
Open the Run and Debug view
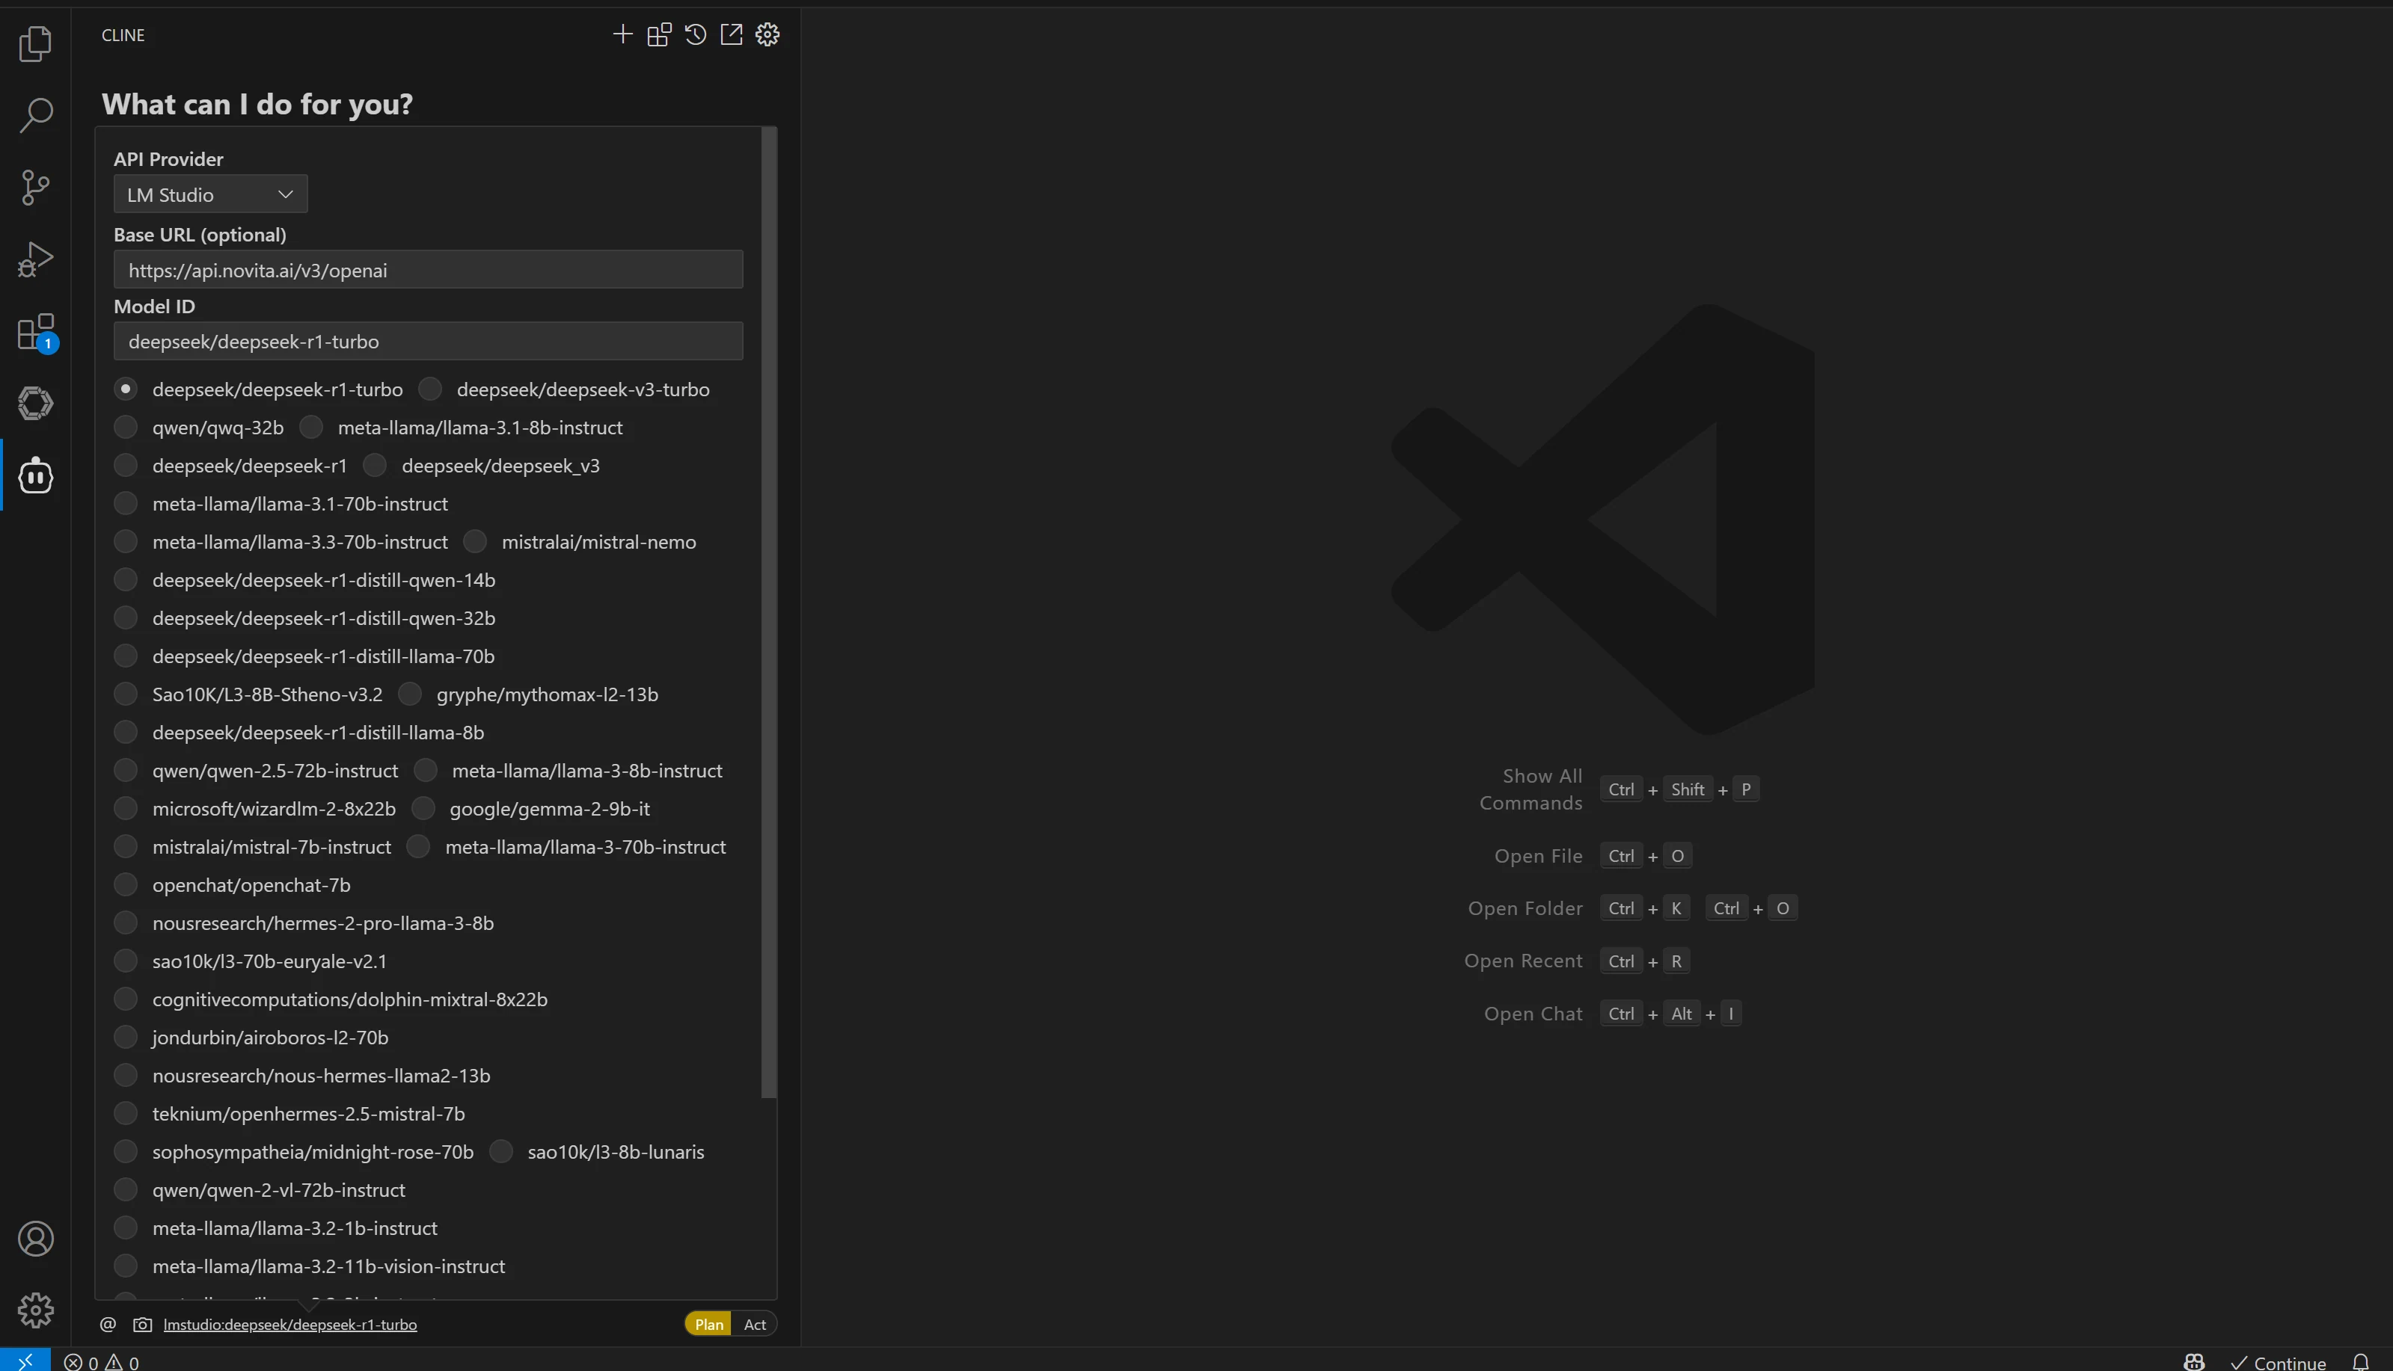click(x=35, y=260)
